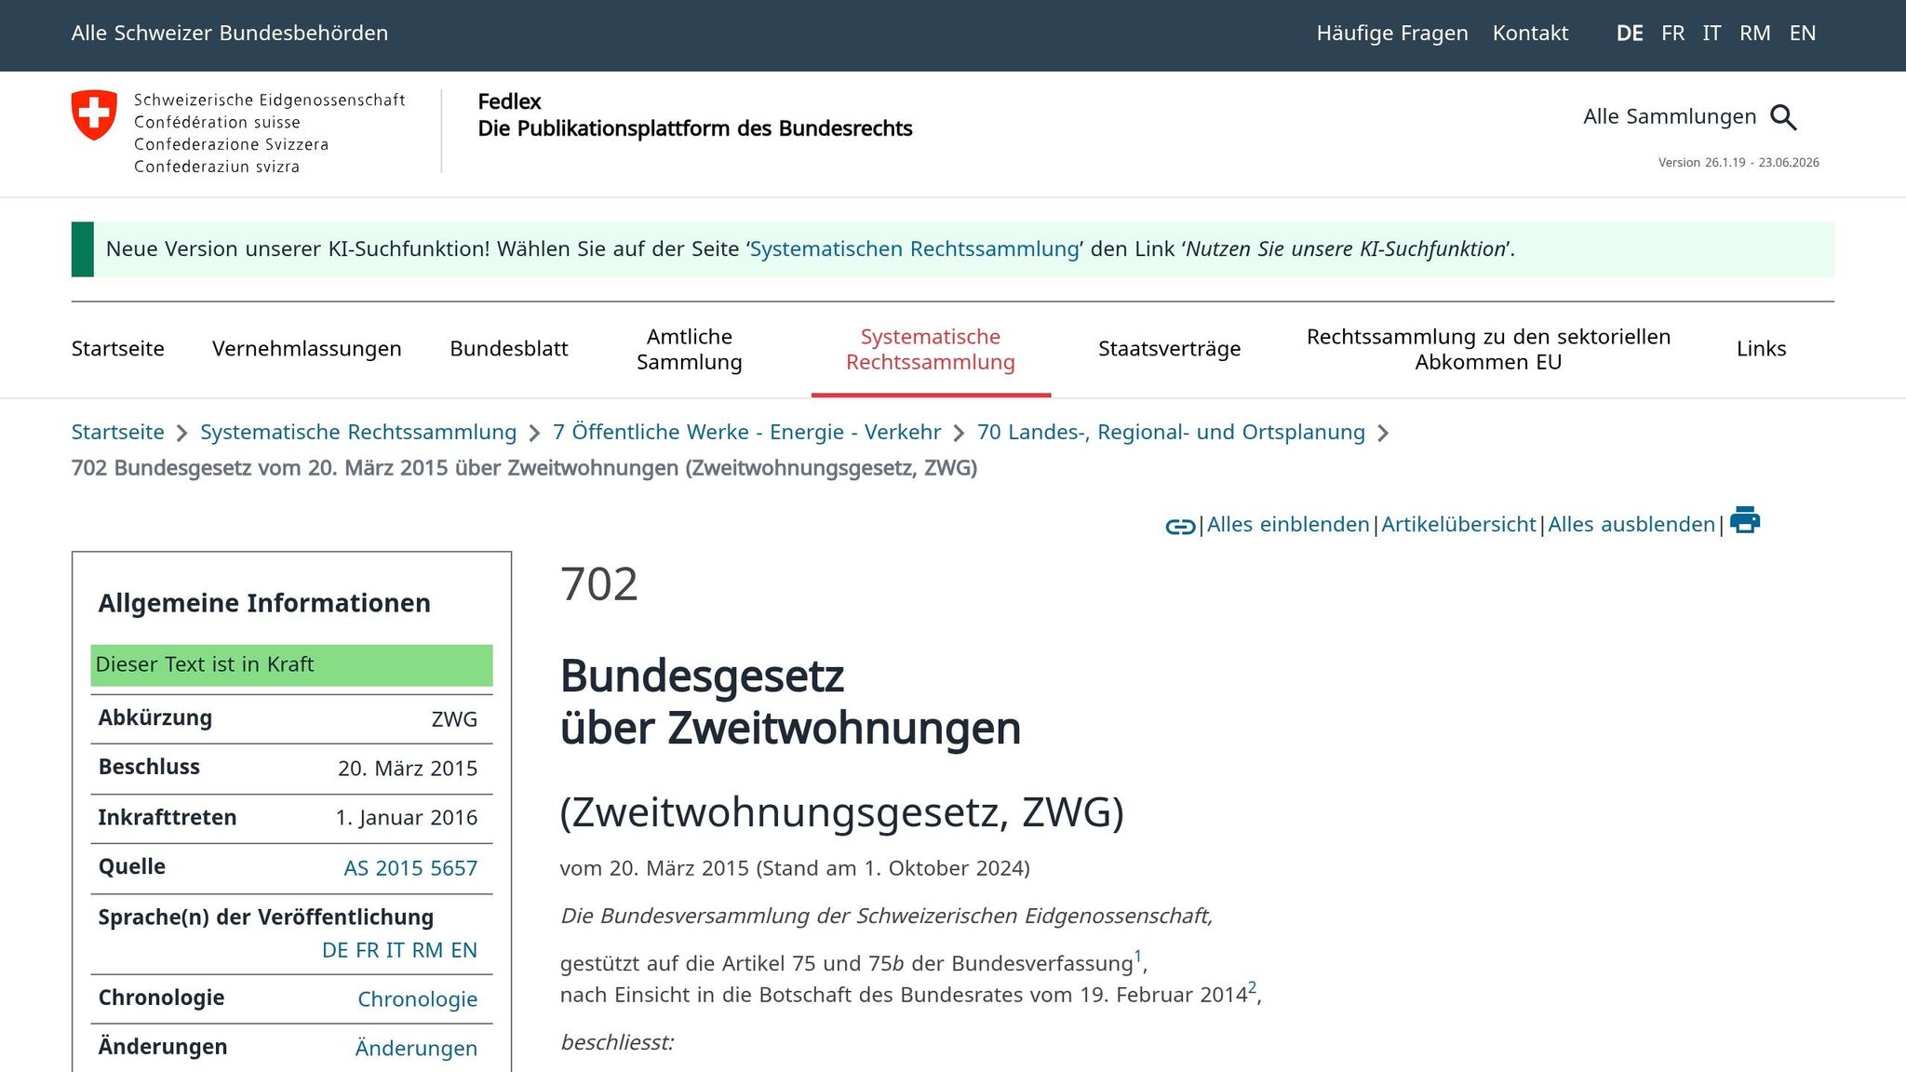Open the Amtliche Sammlung tab
Screen dimensions: 1906x1072
click(x=690, y=349)
